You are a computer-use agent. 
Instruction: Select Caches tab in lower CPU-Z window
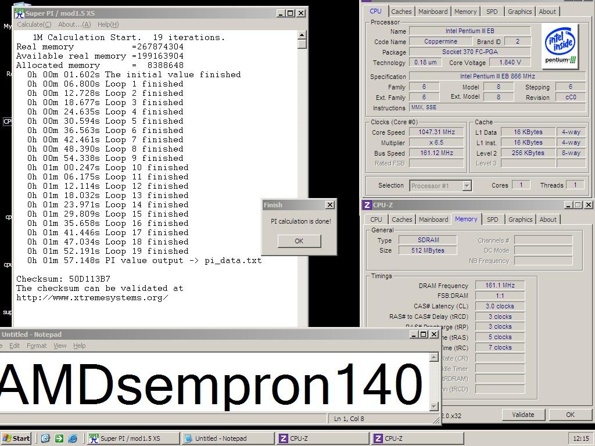(402, 220)
